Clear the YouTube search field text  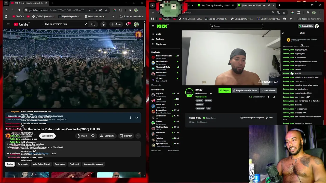pyautogui.click(x=86, y=24)
